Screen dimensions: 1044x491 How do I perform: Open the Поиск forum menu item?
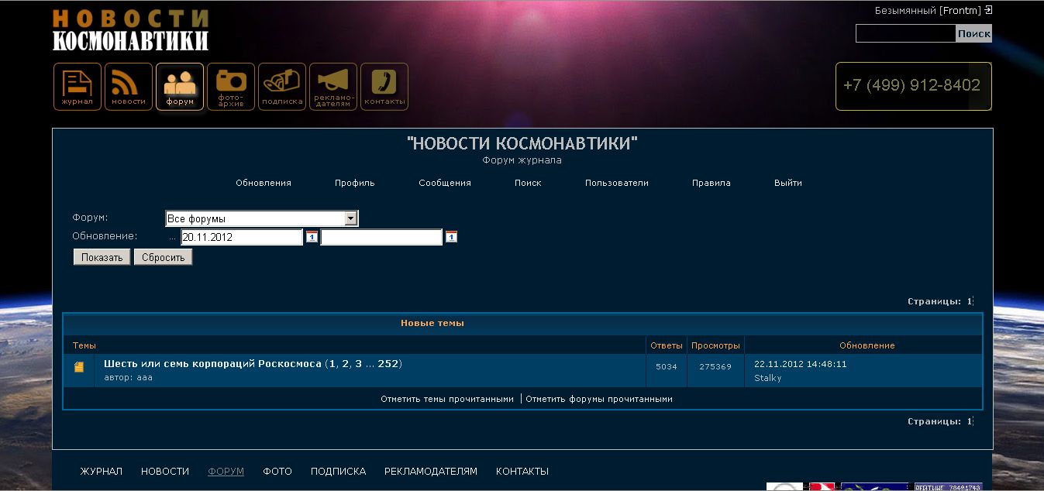(528, 183)
